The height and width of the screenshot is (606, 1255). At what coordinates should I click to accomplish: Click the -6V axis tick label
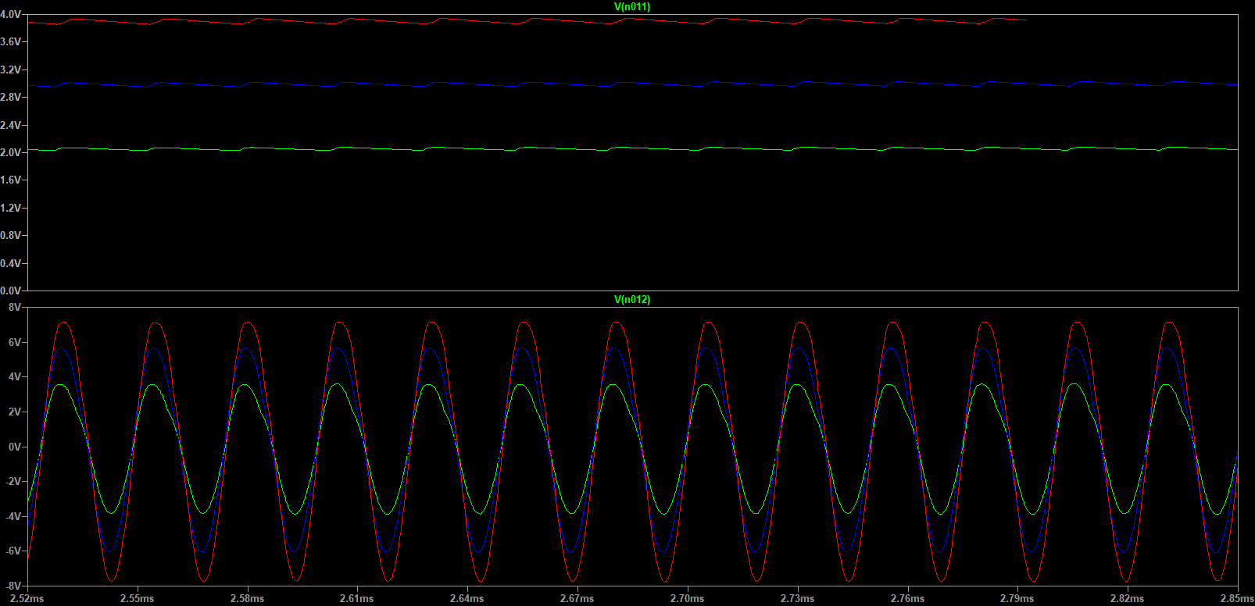point(13,551)
